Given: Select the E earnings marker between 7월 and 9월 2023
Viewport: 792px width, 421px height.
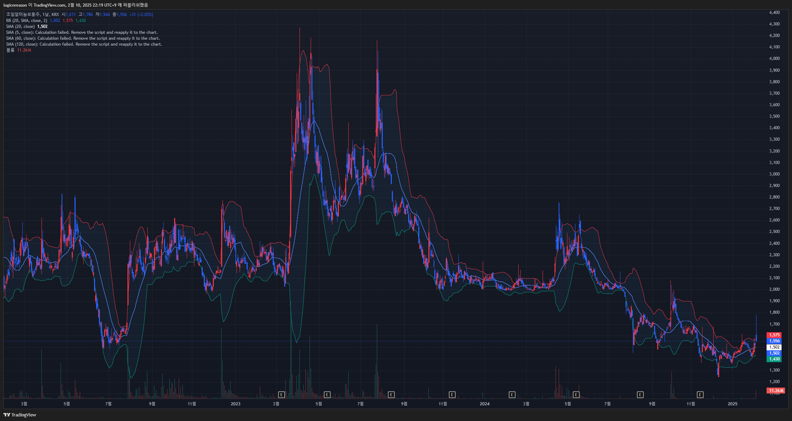Looking at the screenshot, I should coord(391,395).
